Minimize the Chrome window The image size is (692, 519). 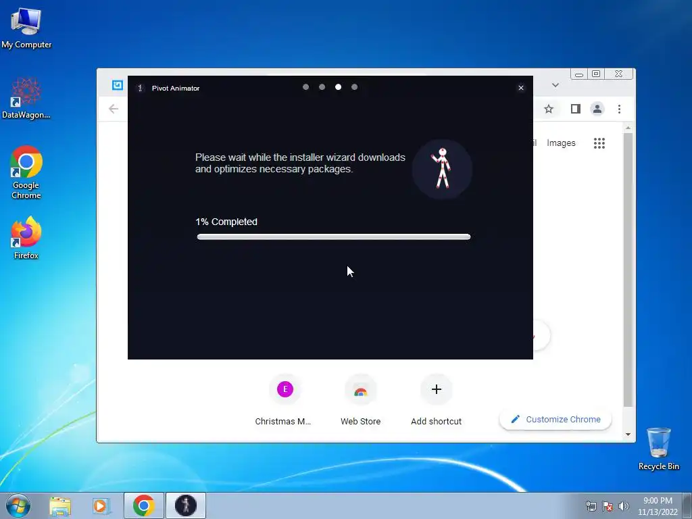coord(579,74)
